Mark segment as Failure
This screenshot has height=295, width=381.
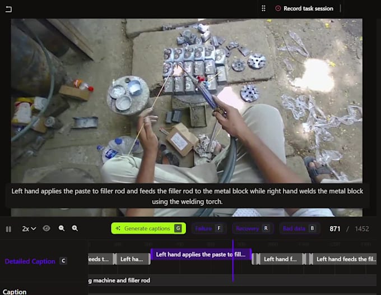click(x=209, y=228)
